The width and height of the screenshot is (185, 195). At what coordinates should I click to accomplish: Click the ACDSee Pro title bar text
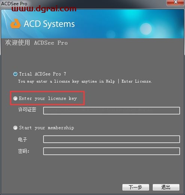click(14, 4)
